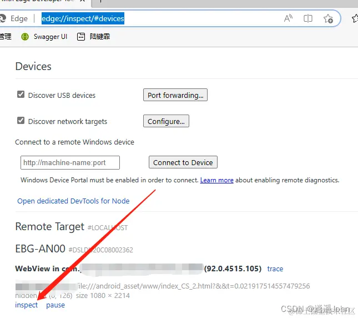Focus the machine-name:port input field
This screenshot has width=358, height=318.
point(70,162)
